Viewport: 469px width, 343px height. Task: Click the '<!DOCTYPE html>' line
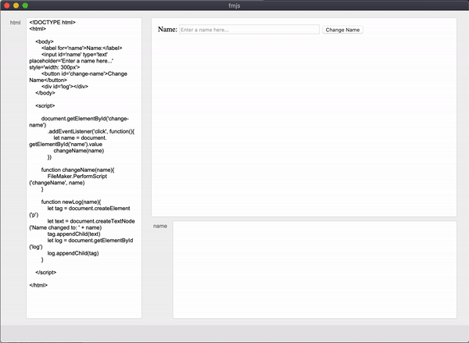click(x=52, y=23)
